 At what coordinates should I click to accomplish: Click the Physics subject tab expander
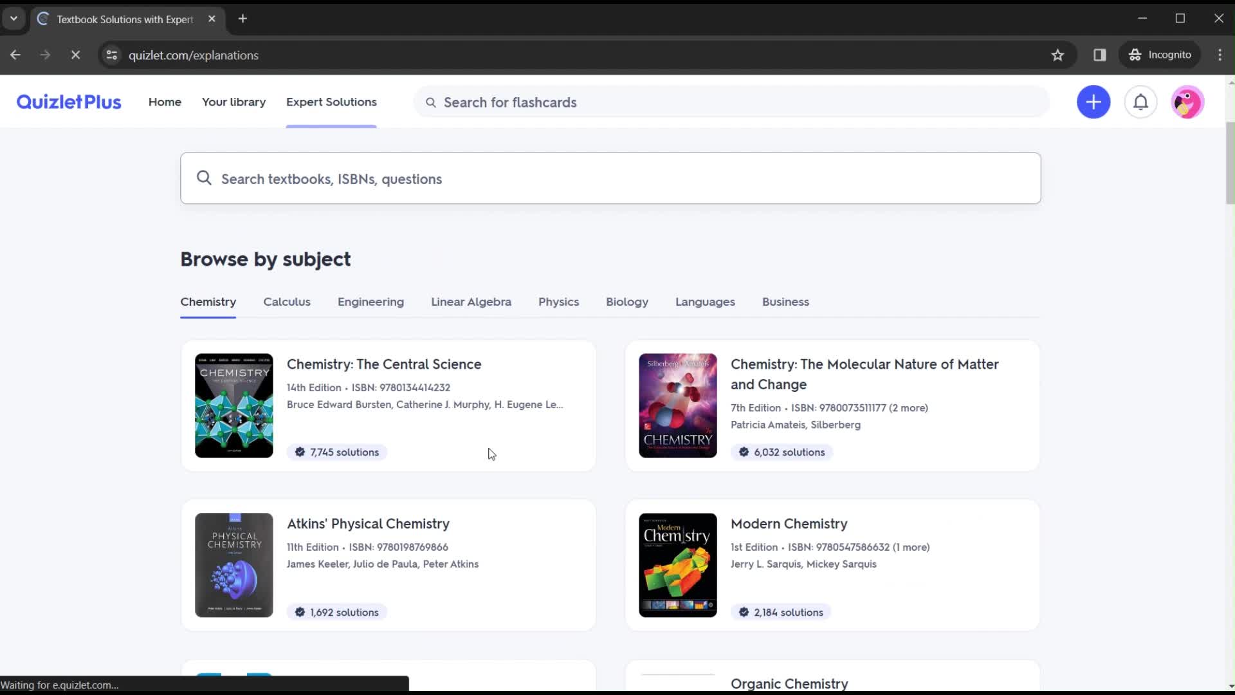[559, 301]
